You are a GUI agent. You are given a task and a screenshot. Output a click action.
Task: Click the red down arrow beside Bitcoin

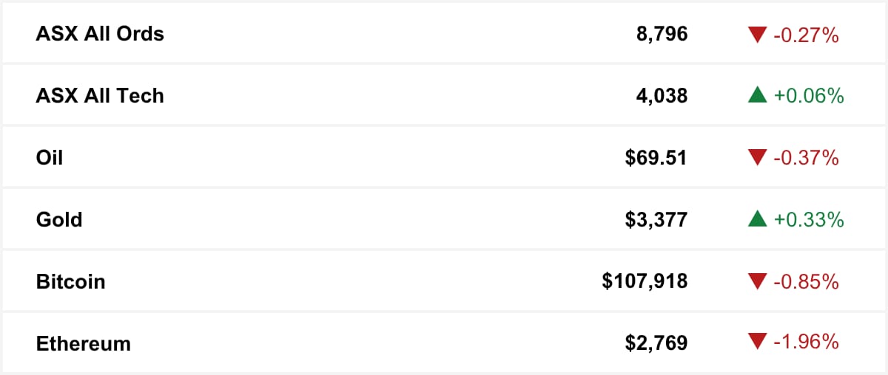coord(757,282)
